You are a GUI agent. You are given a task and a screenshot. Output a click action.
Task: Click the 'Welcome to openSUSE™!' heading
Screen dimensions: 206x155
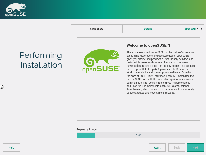148,45
